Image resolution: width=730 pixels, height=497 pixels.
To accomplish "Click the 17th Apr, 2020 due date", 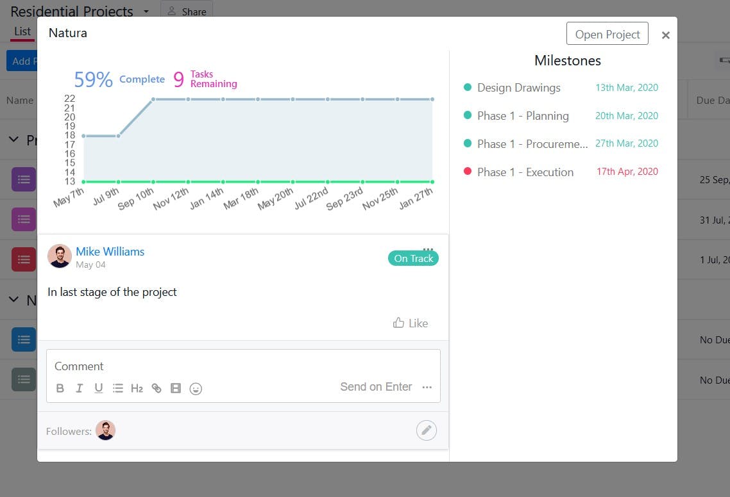I will coord(627,172).
